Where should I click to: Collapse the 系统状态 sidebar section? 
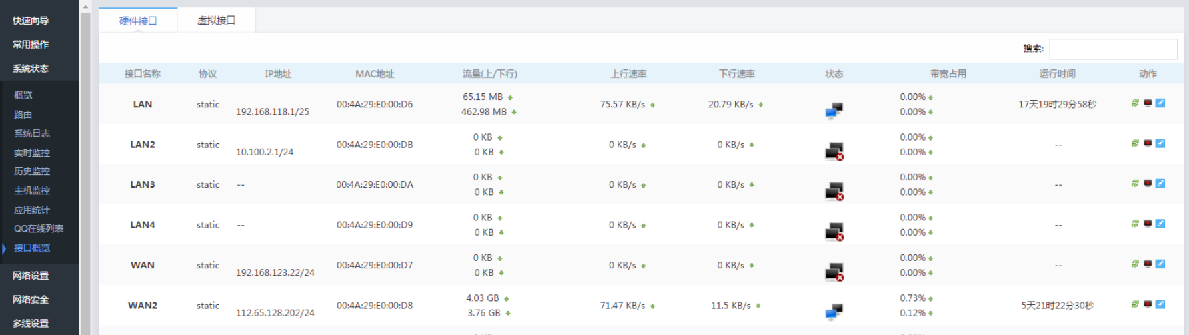point(31,69)
